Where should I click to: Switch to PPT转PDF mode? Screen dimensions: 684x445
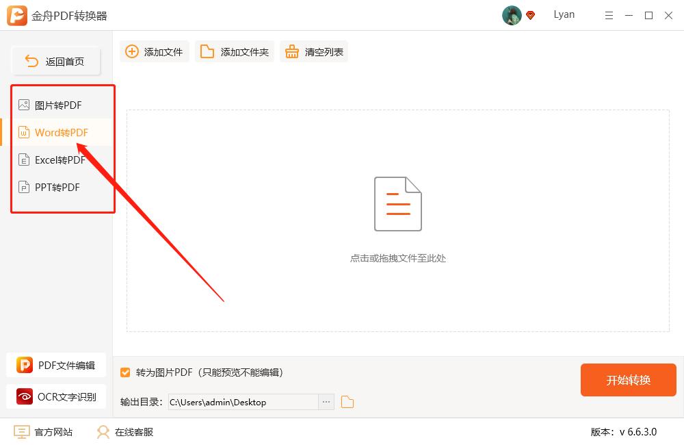57,187
